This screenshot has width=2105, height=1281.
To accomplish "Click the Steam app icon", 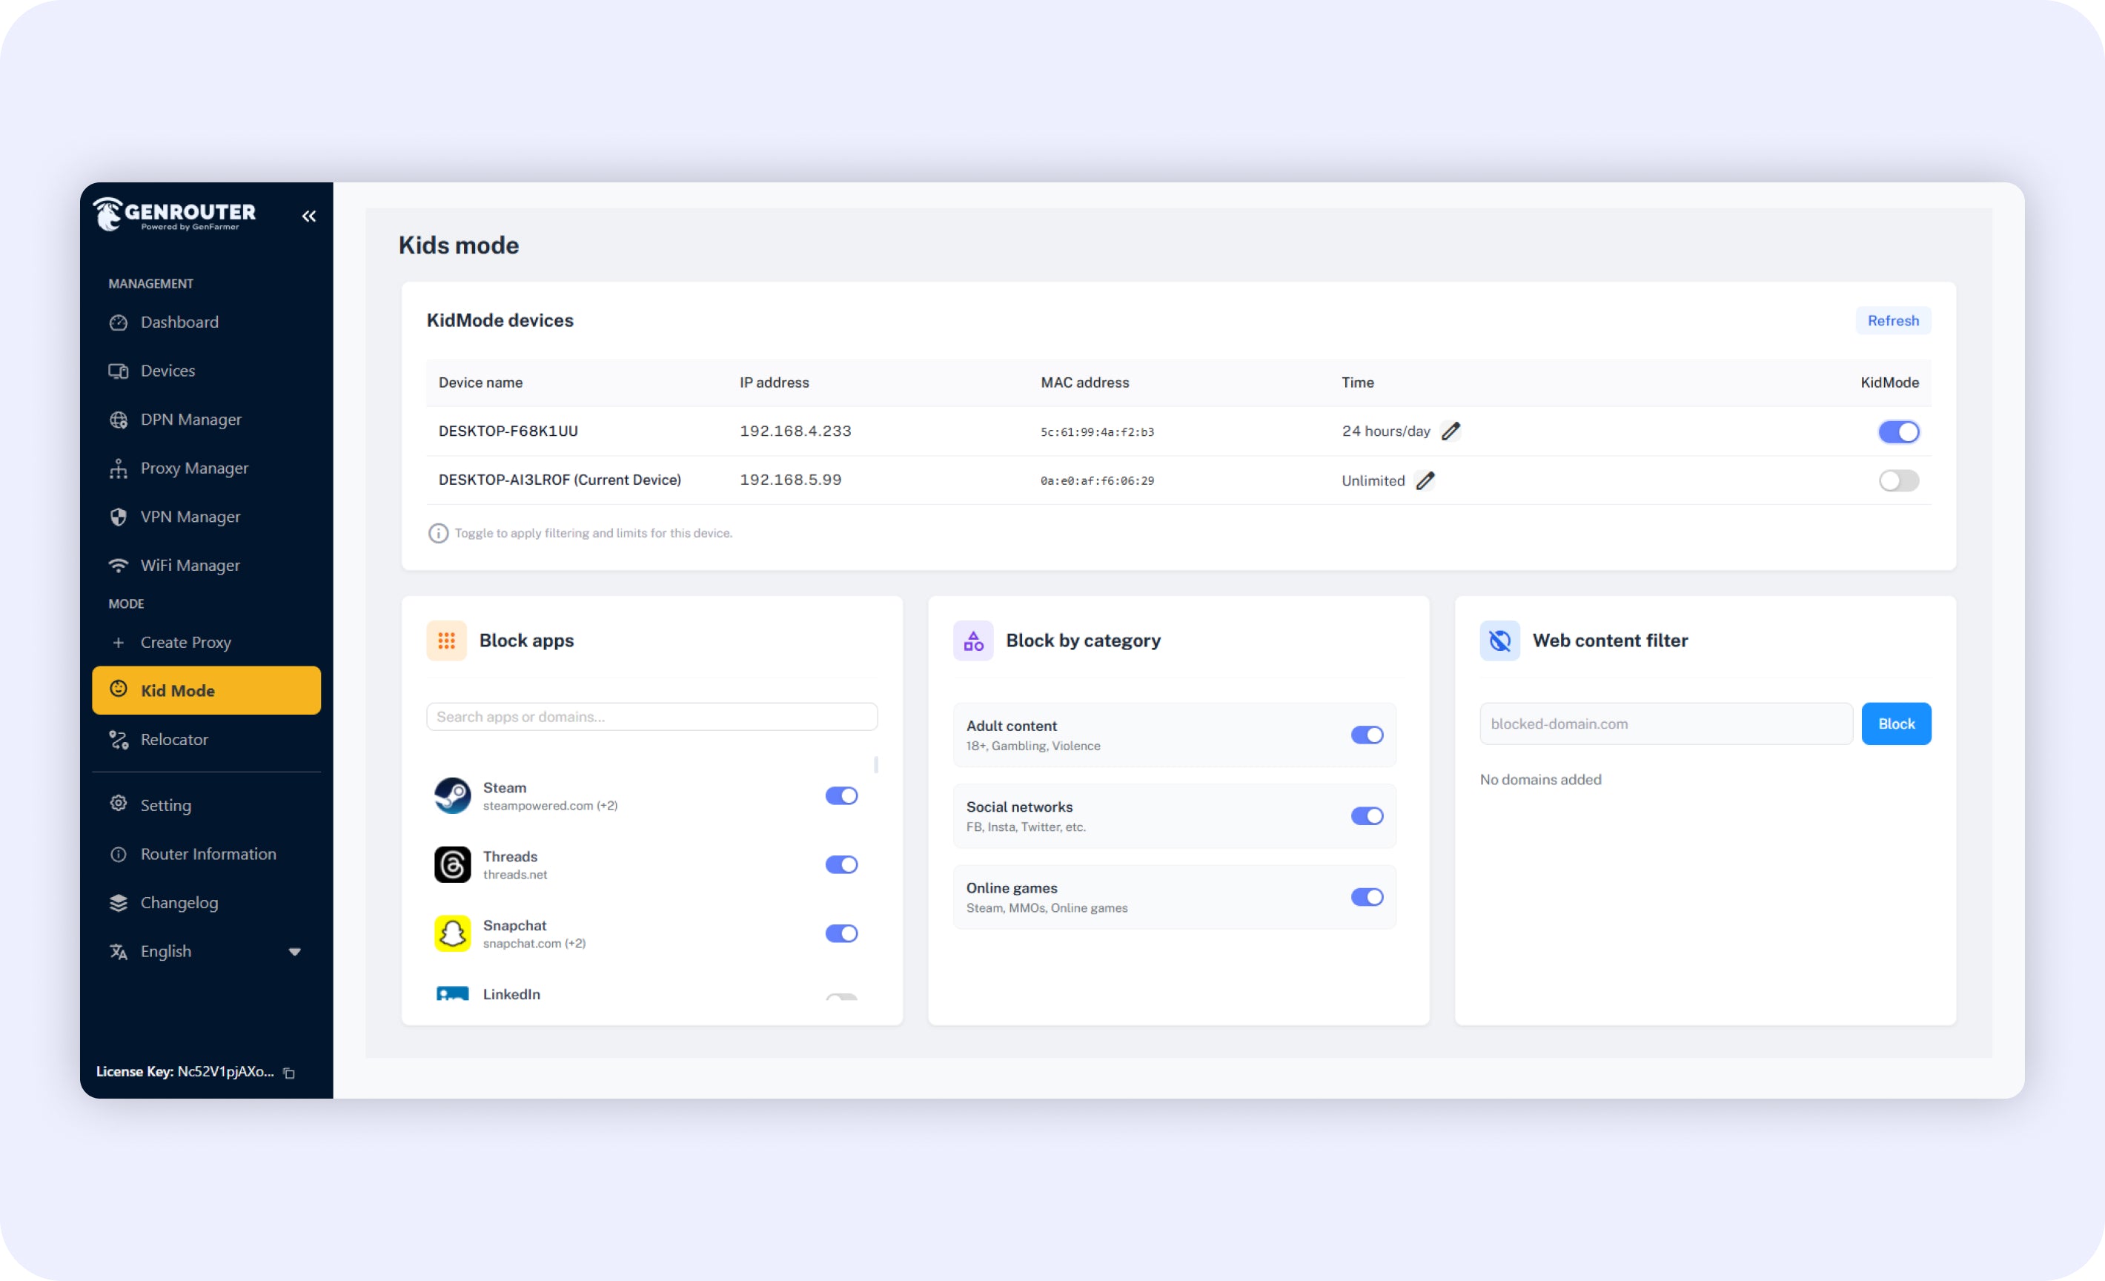I will [x=452, y=795].
